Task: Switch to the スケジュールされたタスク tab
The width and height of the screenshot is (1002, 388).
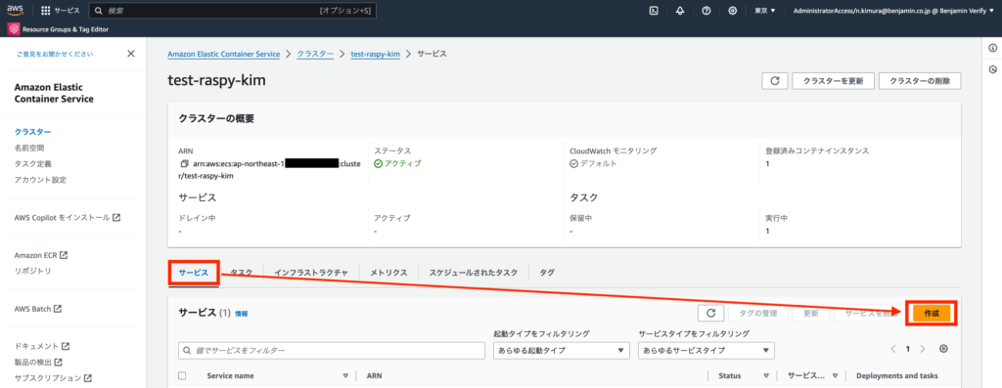Action: pyautogui.click(x=474, y=272)
